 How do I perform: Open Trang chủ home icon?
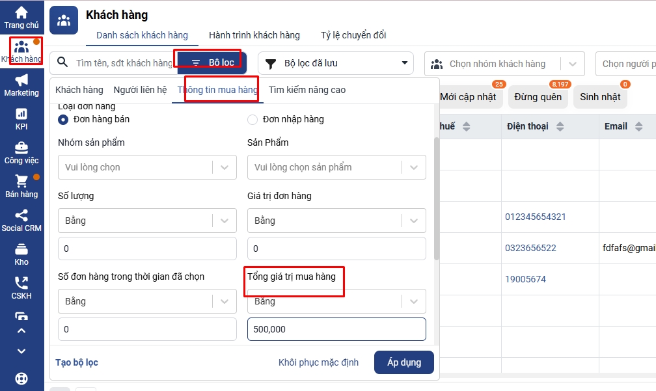(21, 13)
